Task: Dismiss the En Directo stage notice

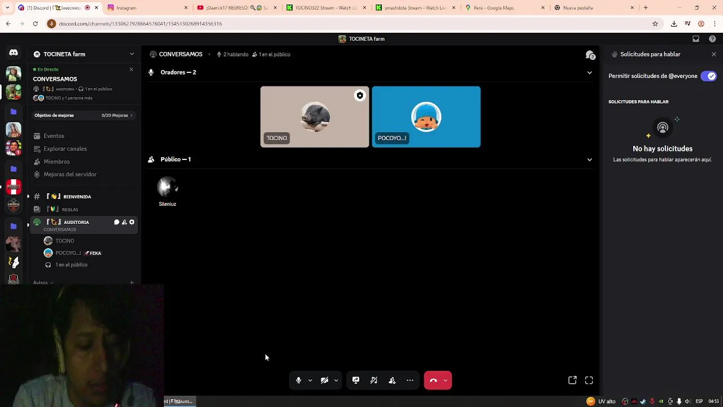Action: pyautogui.click(x=131, y=70)
